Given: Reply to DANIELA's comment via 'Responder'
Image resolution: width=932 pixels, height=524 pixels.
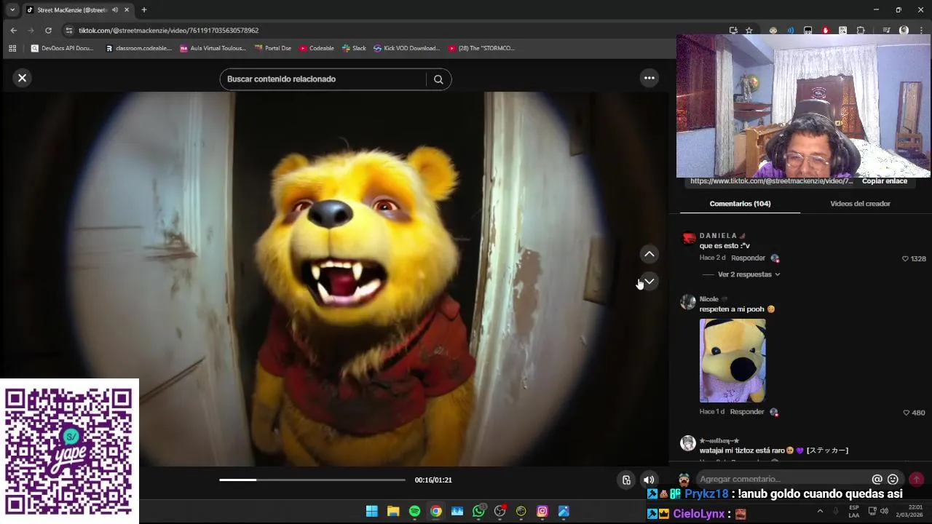Looking at the screenshot, I should (749, 258).
